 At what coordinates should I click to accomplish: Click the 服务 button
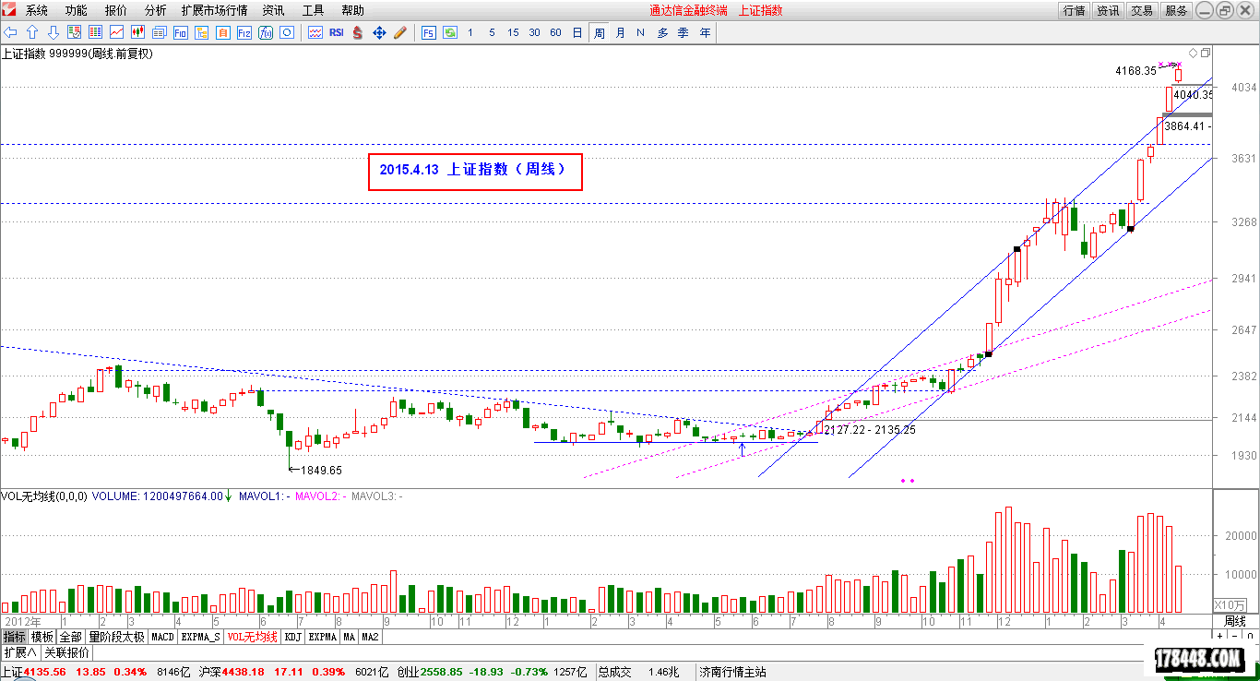click(1176, 10)
